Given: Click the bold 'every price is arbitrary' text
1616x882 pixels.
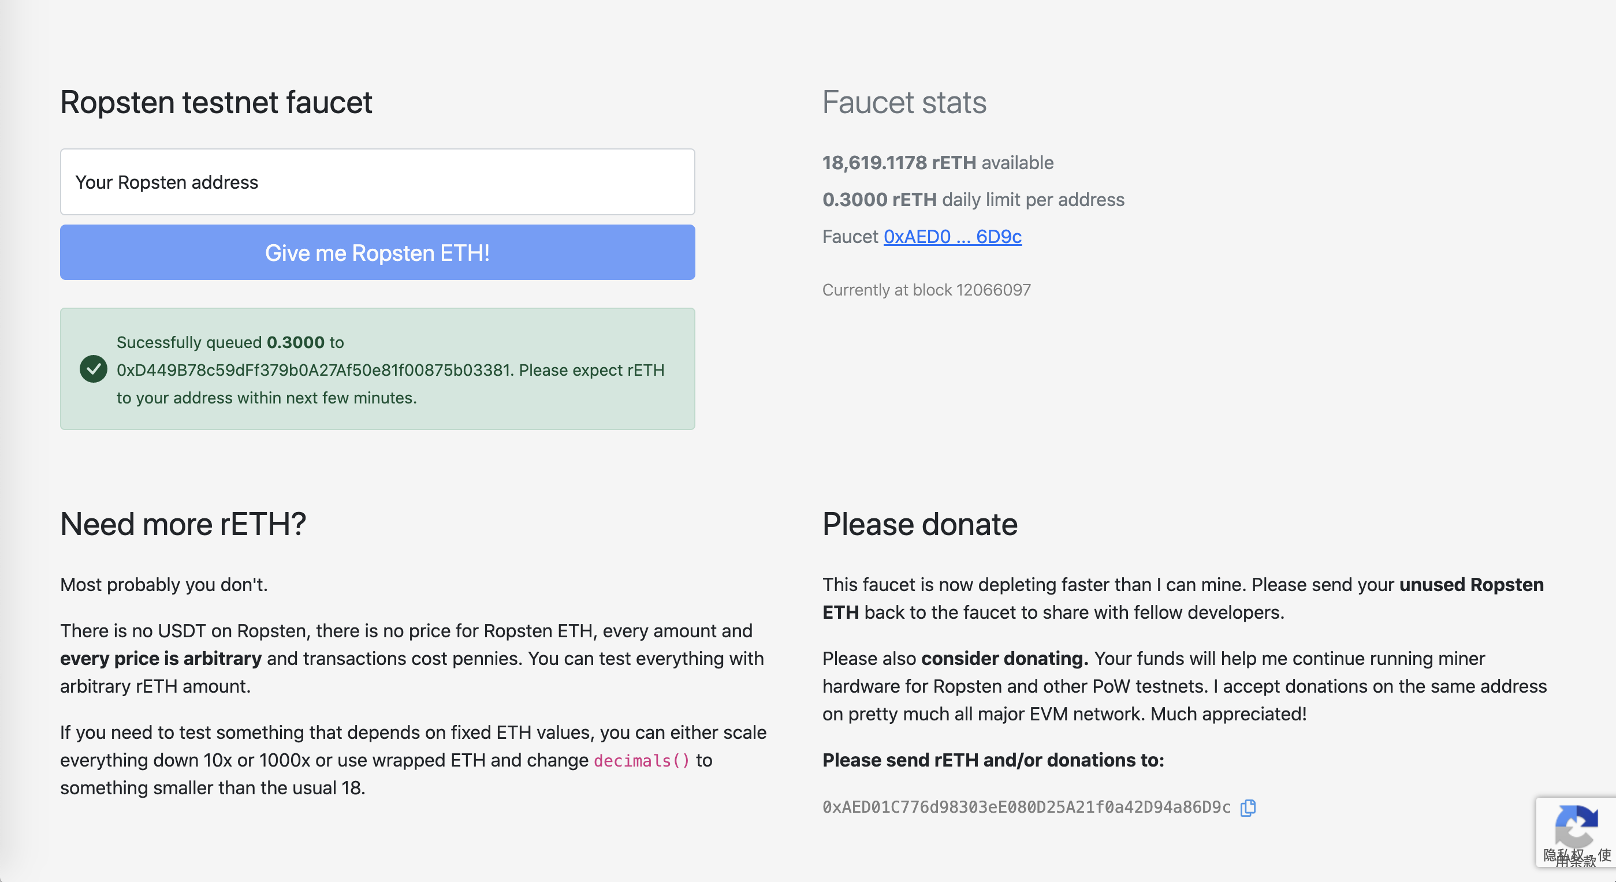Looking at the screenshot, I should (161, 658).
